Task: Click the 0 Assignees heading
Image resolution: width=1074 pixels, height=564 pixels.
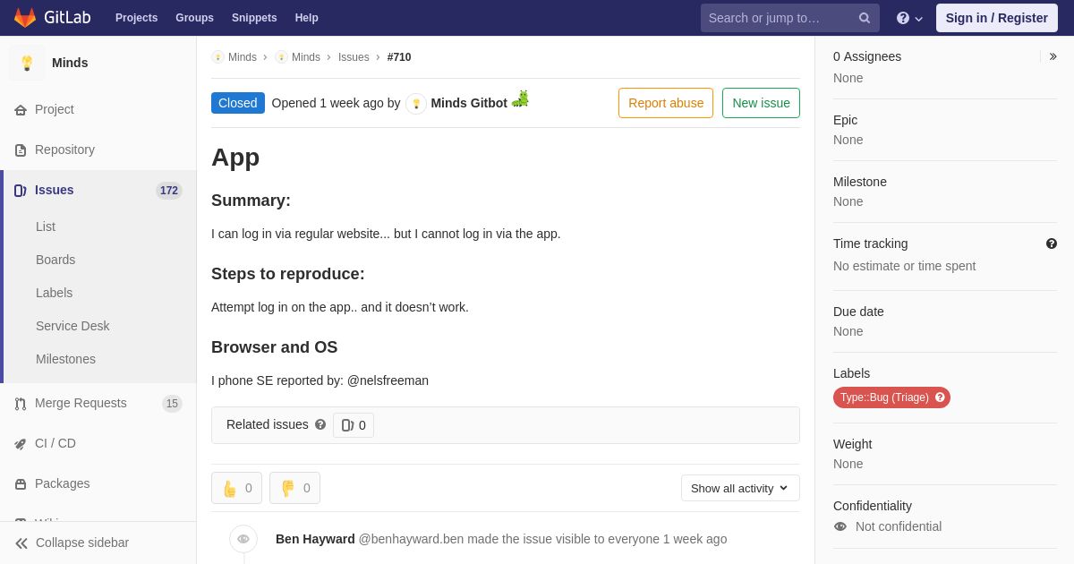Action: point(867,56)
